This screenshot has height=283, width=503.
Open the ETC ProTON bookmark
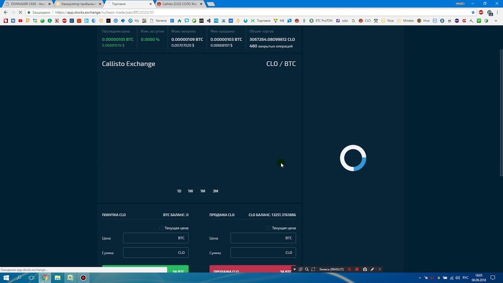321,20
